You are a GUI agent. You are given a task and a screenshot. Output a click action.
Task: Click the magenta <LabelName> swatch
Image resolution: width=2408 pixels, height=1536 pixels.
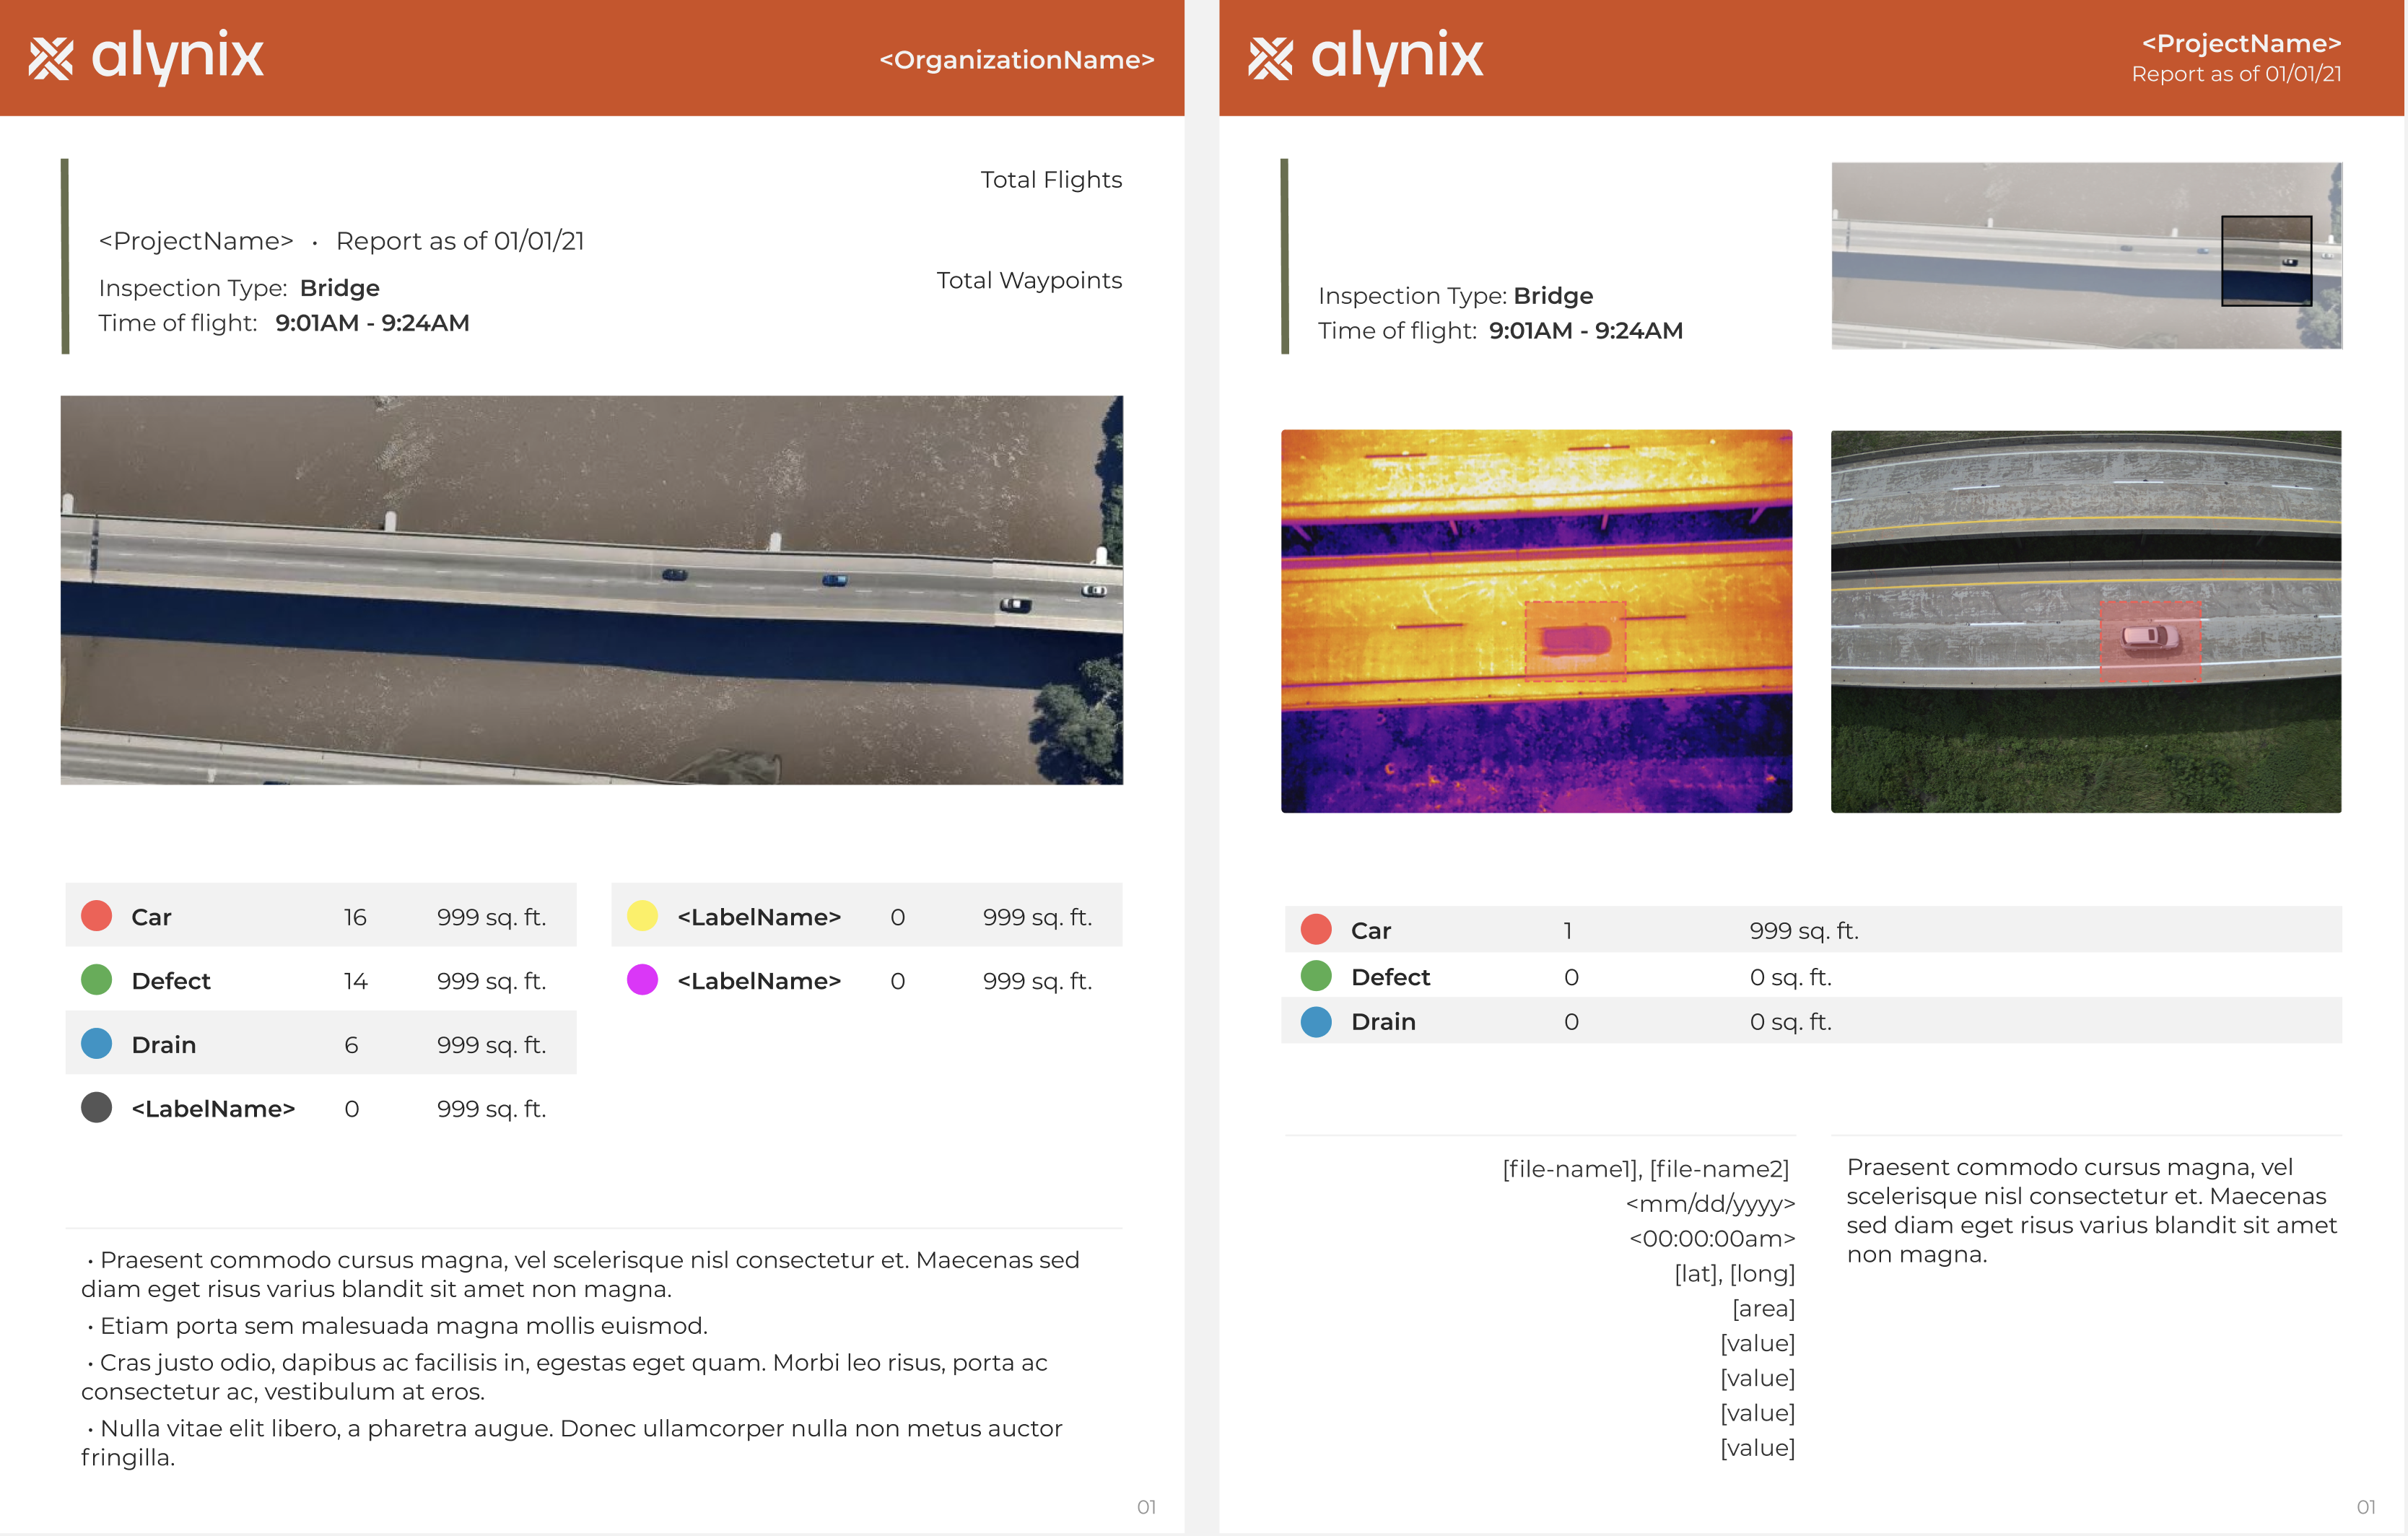tap(642, 980)
